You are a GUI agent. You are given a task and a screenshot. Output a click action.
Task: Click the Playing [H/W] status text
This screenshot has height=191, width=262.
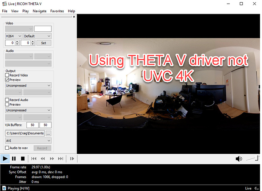tap(18, 188)
